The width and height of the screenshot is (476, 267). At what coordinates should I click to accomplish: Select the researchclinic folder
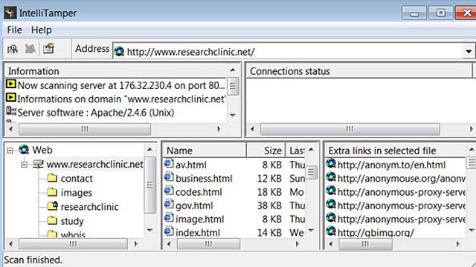(89, 207)
